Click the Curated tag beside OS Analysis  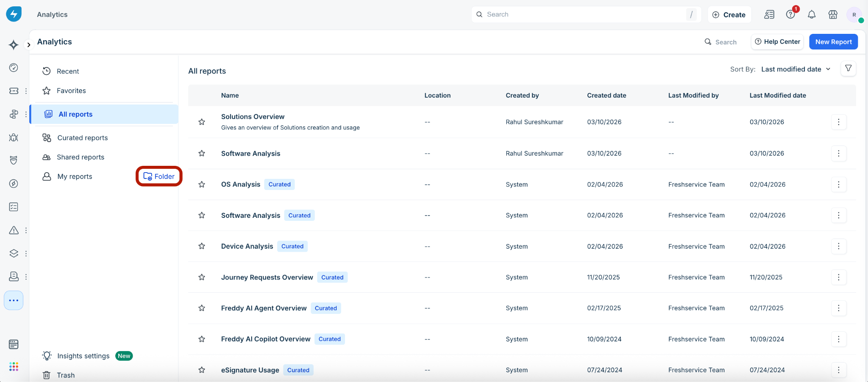[279, 184]
